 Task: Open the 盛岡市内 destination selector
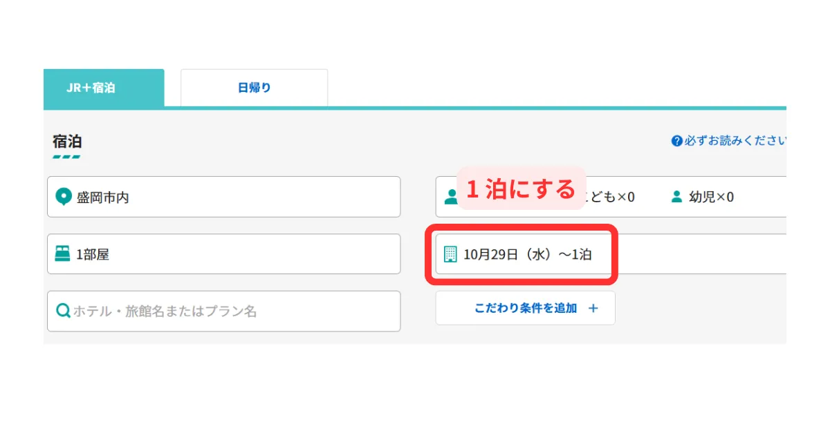click(x=223, y=197)
